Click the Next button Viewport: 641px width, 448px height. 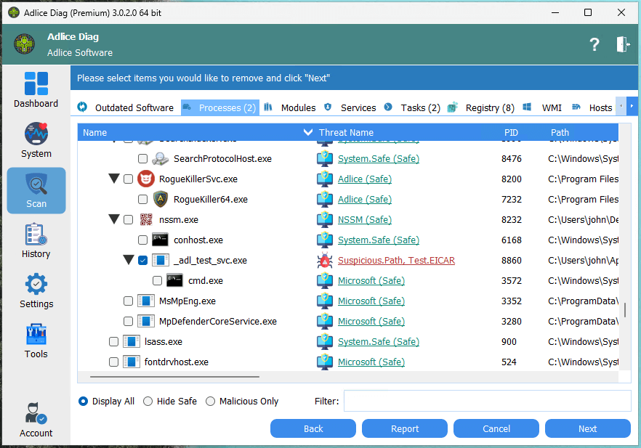pyautogui.click(x=587, y=428)
